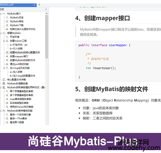The image size is (161, 153).
Task: Open 5、使用@Param标识参数 bookmark
Action: tap(20, 107)
